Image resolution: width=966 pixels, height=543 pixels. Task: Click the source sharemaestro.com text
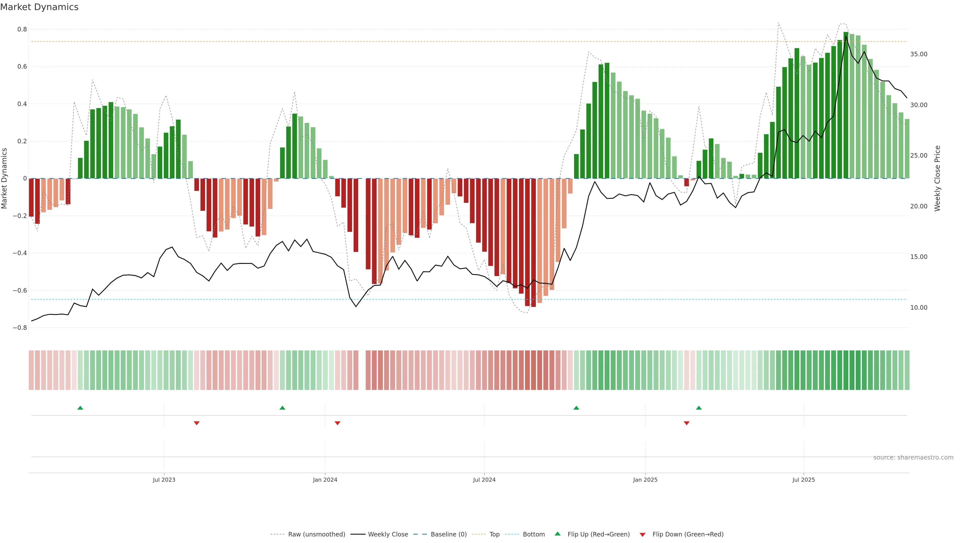click(913, 458)
